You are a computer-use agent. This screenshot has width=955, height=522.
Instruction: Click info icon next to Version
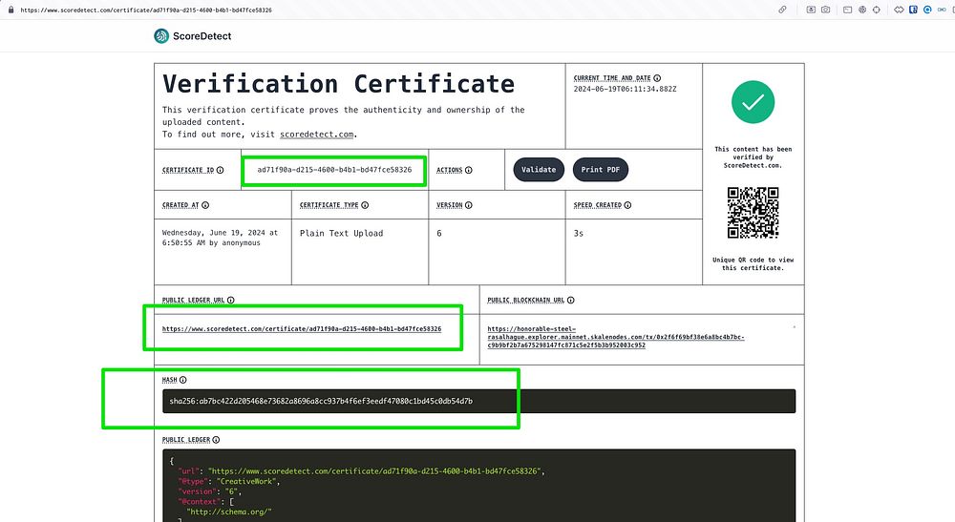(468, 205)
